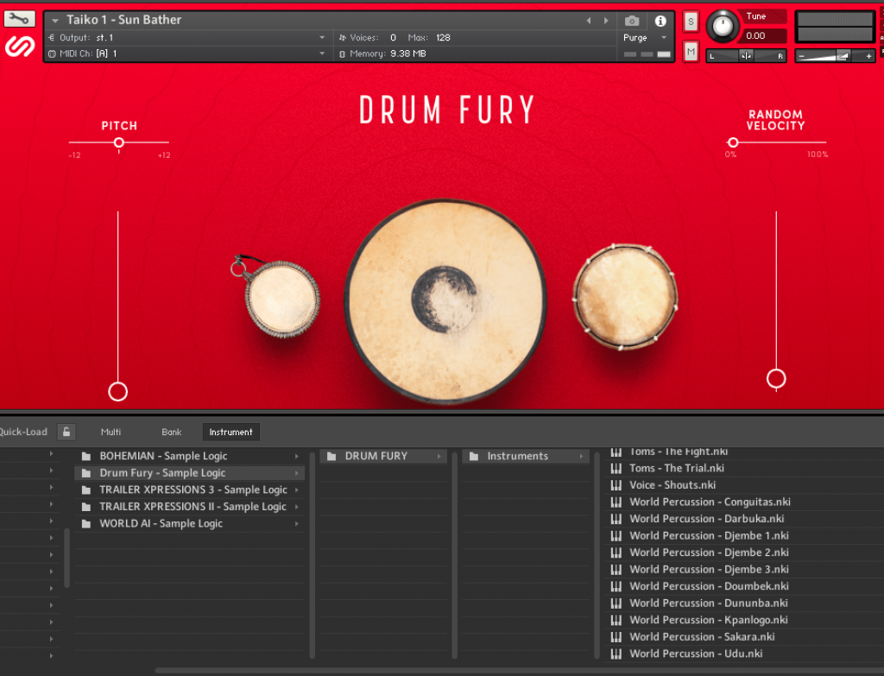Click the RANDOM VELOCITY slider handle
The image size is (884, 676).
tap(733, 142)
